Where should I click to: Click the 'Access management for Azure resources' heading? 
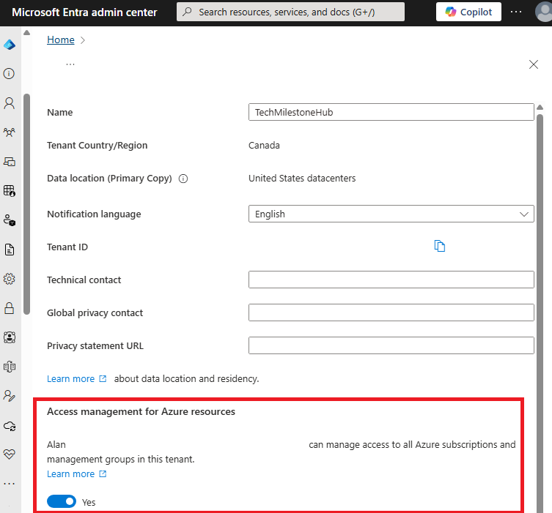coord(141,412)
